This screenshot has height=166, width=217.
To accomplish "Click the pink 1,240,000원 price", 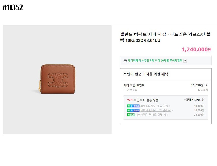I will (197, 50).
